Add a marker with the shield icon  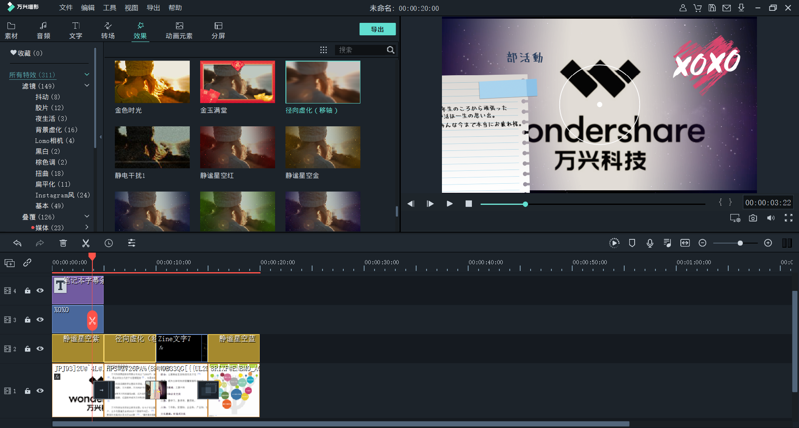coord(632,243)
